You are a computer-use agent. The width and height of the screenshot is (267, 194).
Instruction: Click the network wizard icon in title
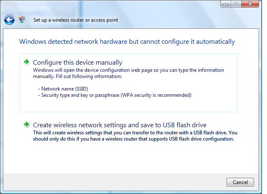point(22,20)
